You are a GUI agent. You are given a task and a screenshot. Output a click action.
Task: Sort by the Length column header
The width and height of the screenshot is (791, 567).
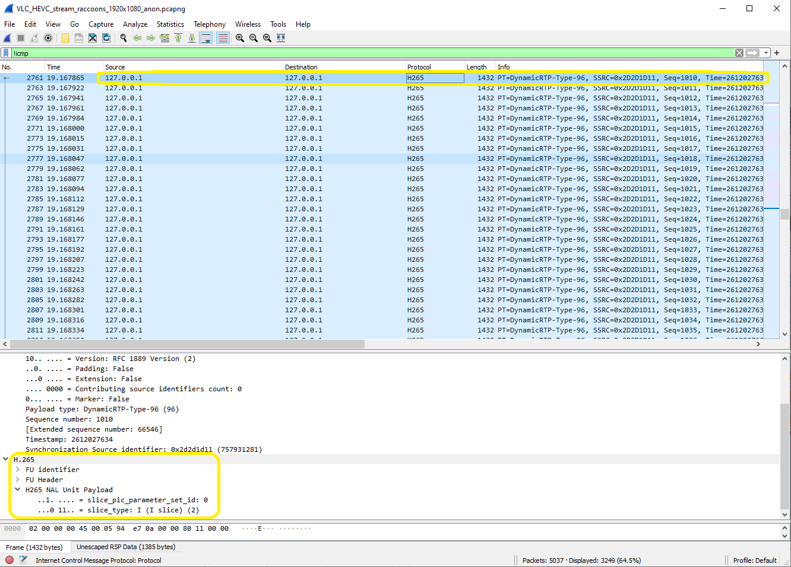(x=480, y=67)
